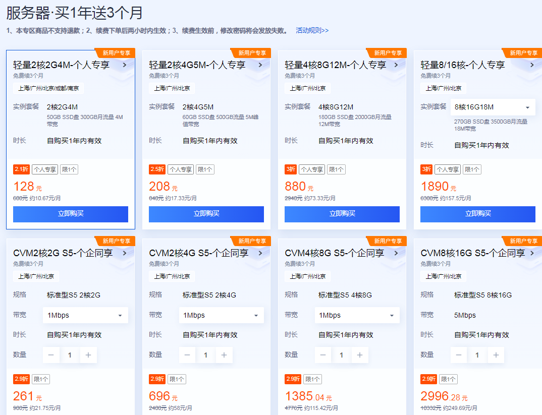The width and height of the screenshot is (542, 415).
Task: Increase quantity for CVM2核2G S5
Action: click(88, 355)
